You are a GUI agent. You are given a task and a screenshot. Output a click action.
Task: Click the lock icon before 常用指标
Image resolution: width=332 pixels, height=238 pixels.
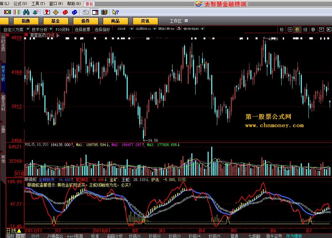pos(179,29)
